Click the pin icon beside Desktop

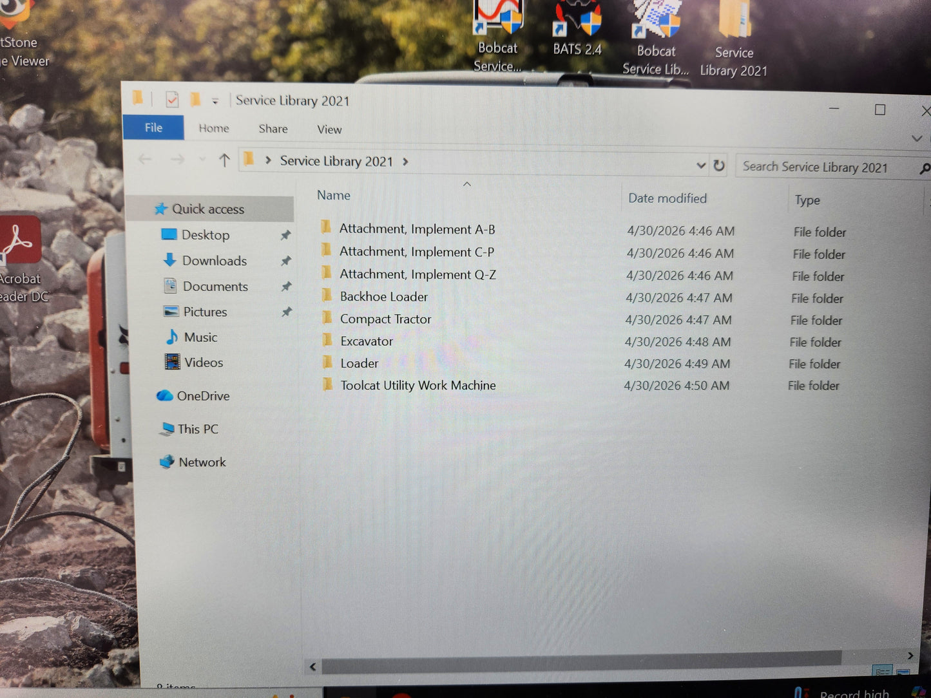tap(286, 236)
